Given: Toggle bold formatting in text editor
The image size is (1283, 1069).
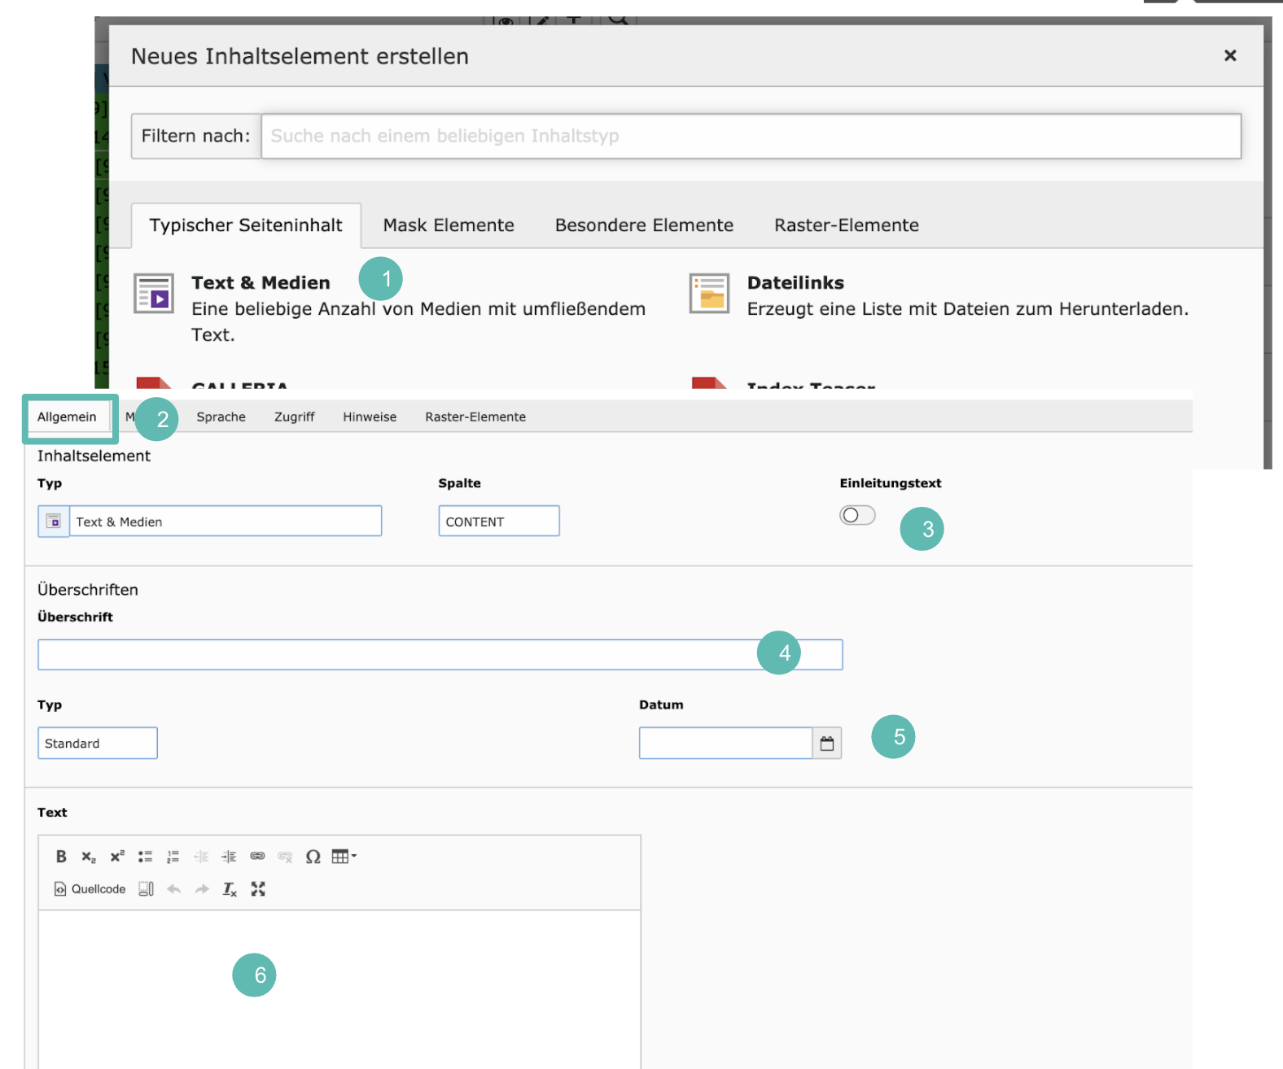Looking at the screenshot, I should (x=61, y=857).
